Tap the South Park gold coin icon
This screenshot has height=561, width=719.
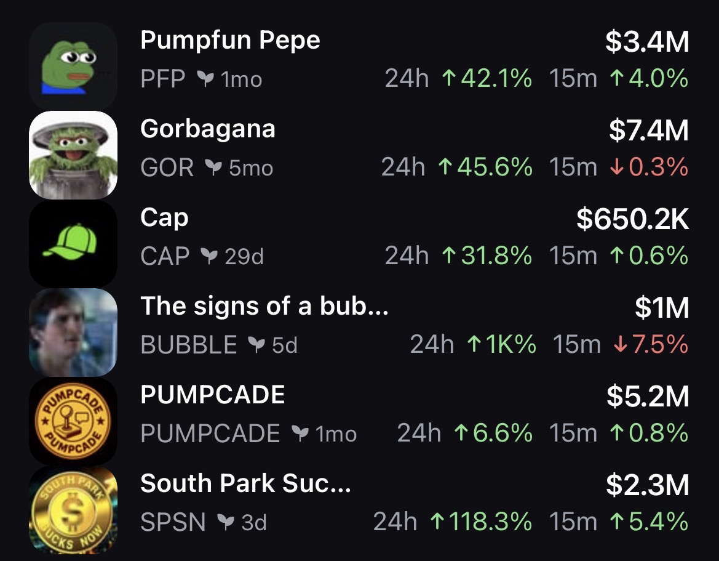(73, 511)
